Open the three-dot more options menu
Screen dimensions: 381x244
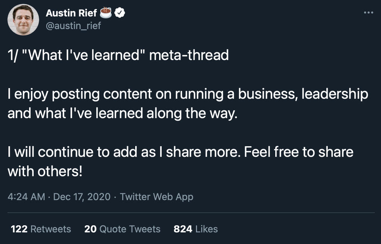(368, 13)
